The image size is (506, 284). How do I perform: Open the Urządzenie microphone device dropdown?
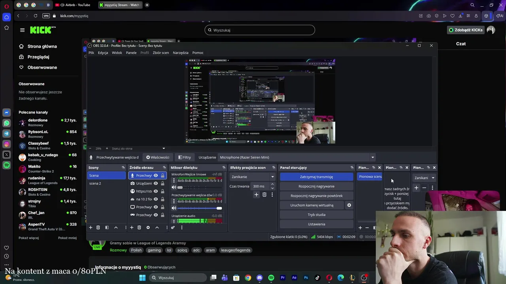(x=297, y=157)
